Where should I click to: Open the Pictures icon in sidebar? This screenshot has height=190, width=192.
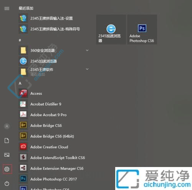coord(7,155)
